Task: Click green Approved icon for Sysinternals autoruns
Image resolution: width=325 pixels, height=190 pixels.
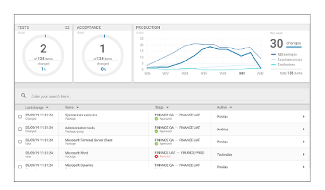Action: (156, 119)
